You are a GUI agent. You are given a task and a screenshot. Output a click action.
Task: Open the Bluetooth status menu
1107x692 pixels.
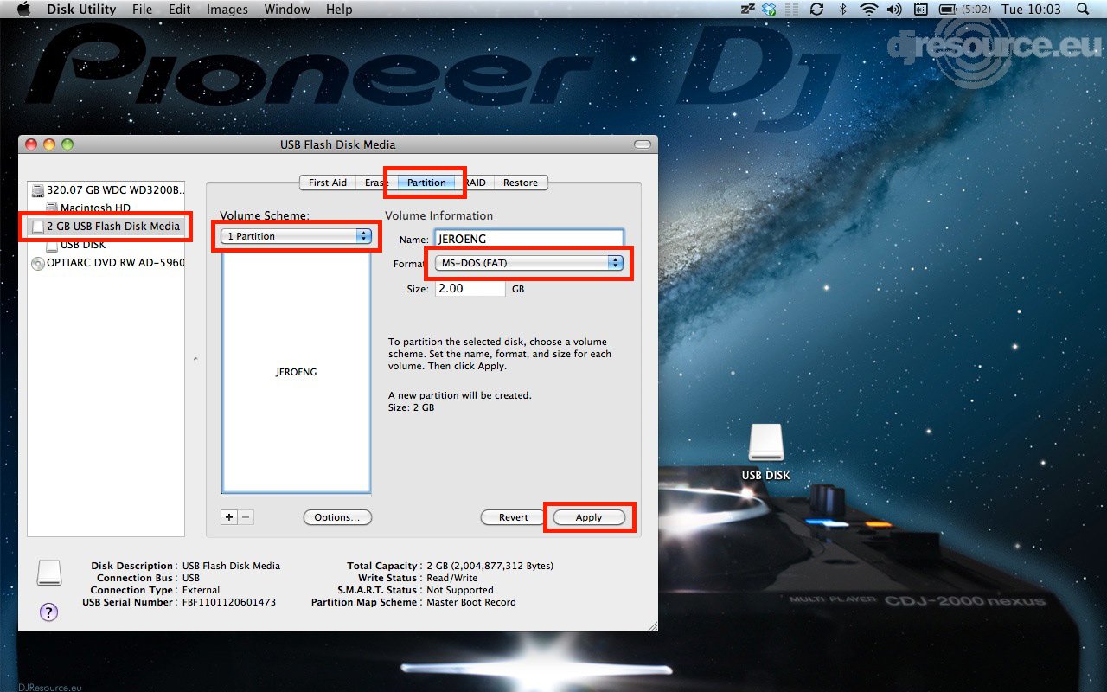[842, 10]
